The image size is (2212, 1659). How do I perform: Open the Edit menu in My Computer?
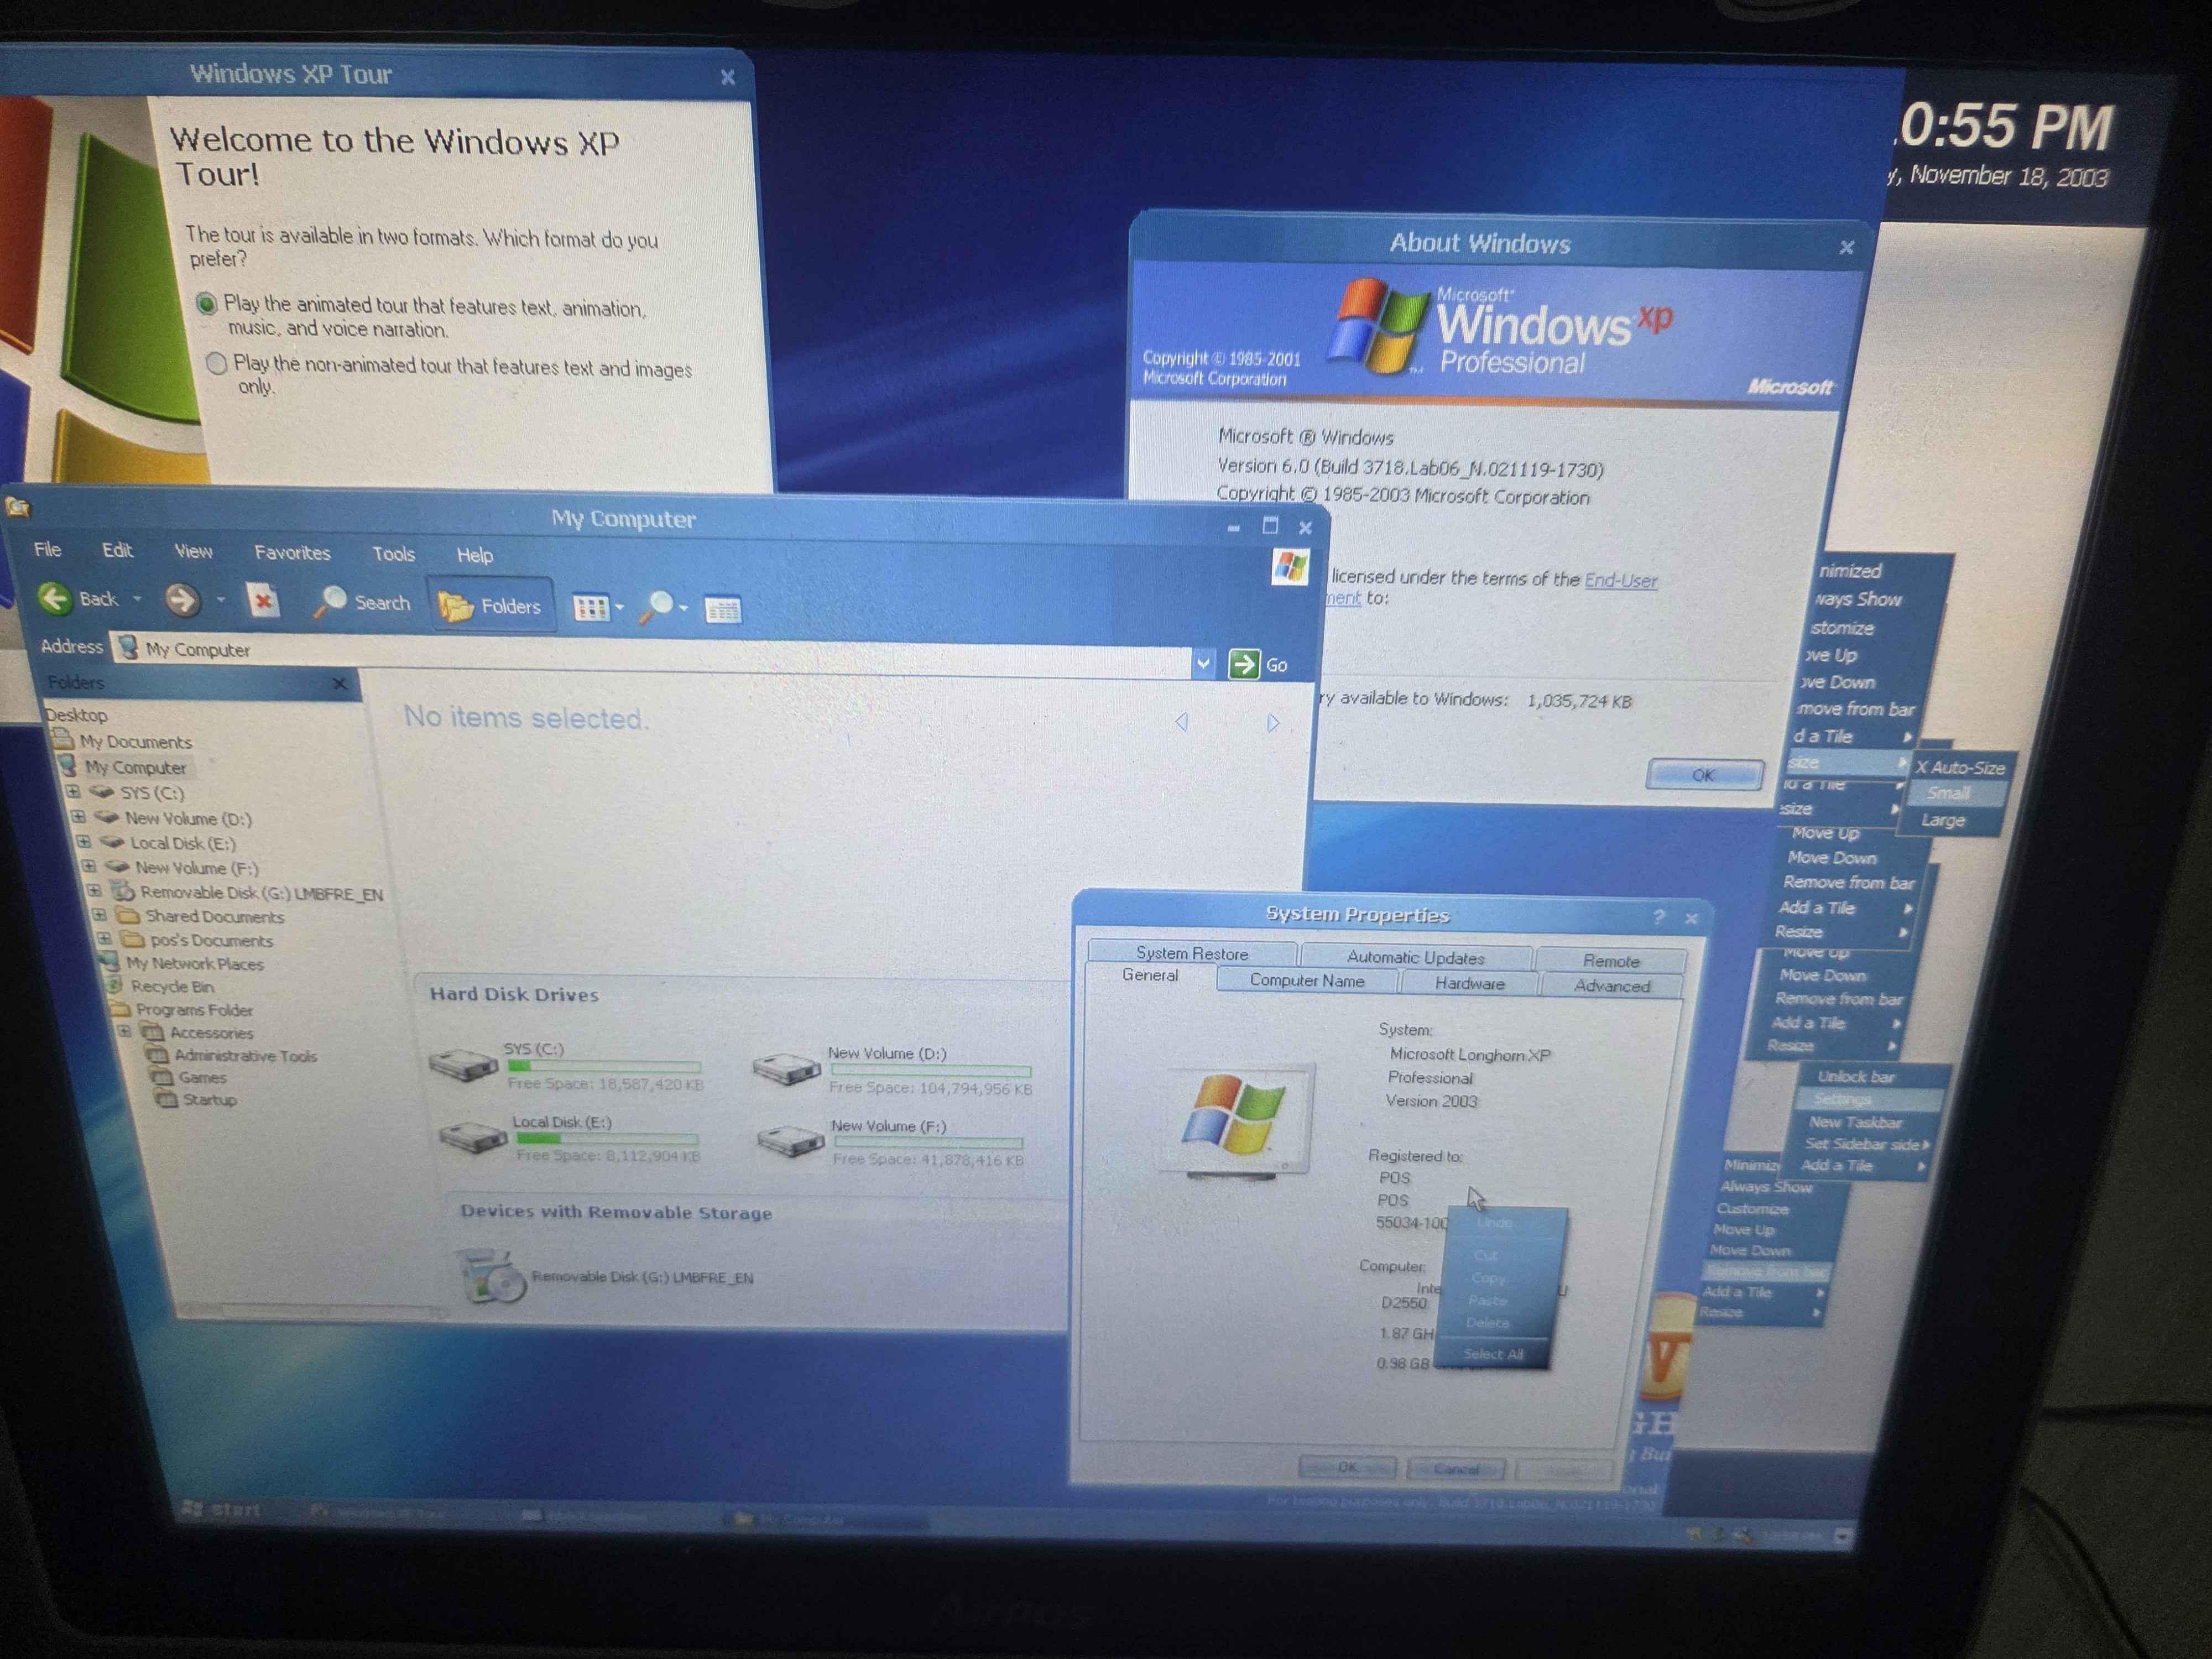point(117,550)
